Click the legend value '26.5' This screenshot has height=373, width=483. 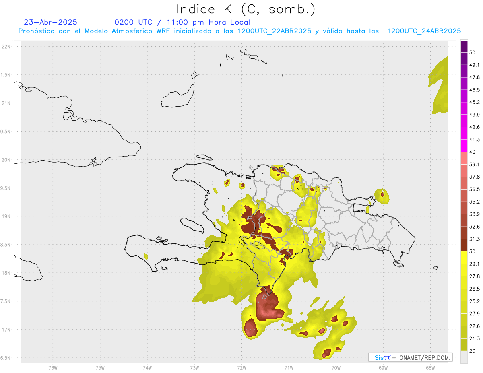coord(475,289)
